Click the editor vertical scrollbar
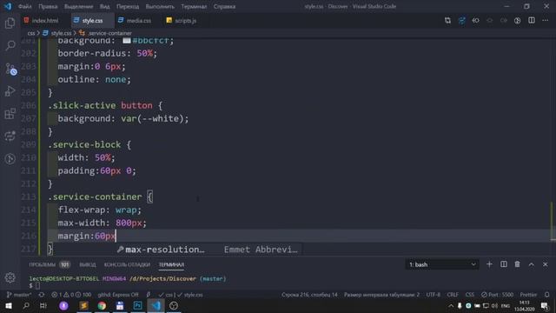The image size is (556, 313). (x=553, y=220)
